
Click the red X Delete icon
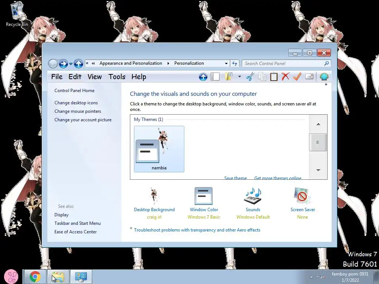pos(285,77)
